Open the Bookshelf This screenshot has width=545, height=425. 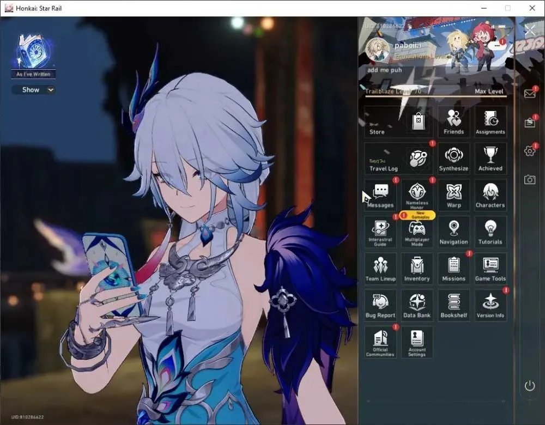(453, 305)
